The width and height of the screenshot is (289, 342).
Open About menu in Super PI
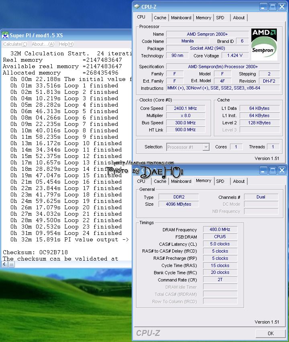[x=43, y=44]
